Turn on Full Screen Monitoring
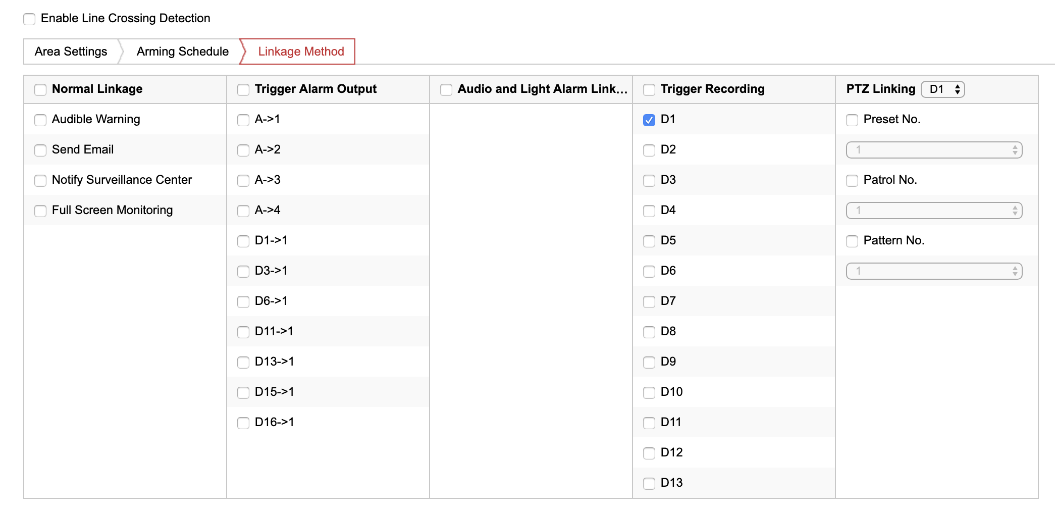Screen dimensions: 1055x513 pos(40,211)
